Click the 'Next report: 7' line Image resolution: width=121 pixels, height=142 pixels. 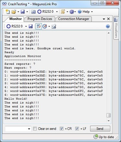coord(18,68)
